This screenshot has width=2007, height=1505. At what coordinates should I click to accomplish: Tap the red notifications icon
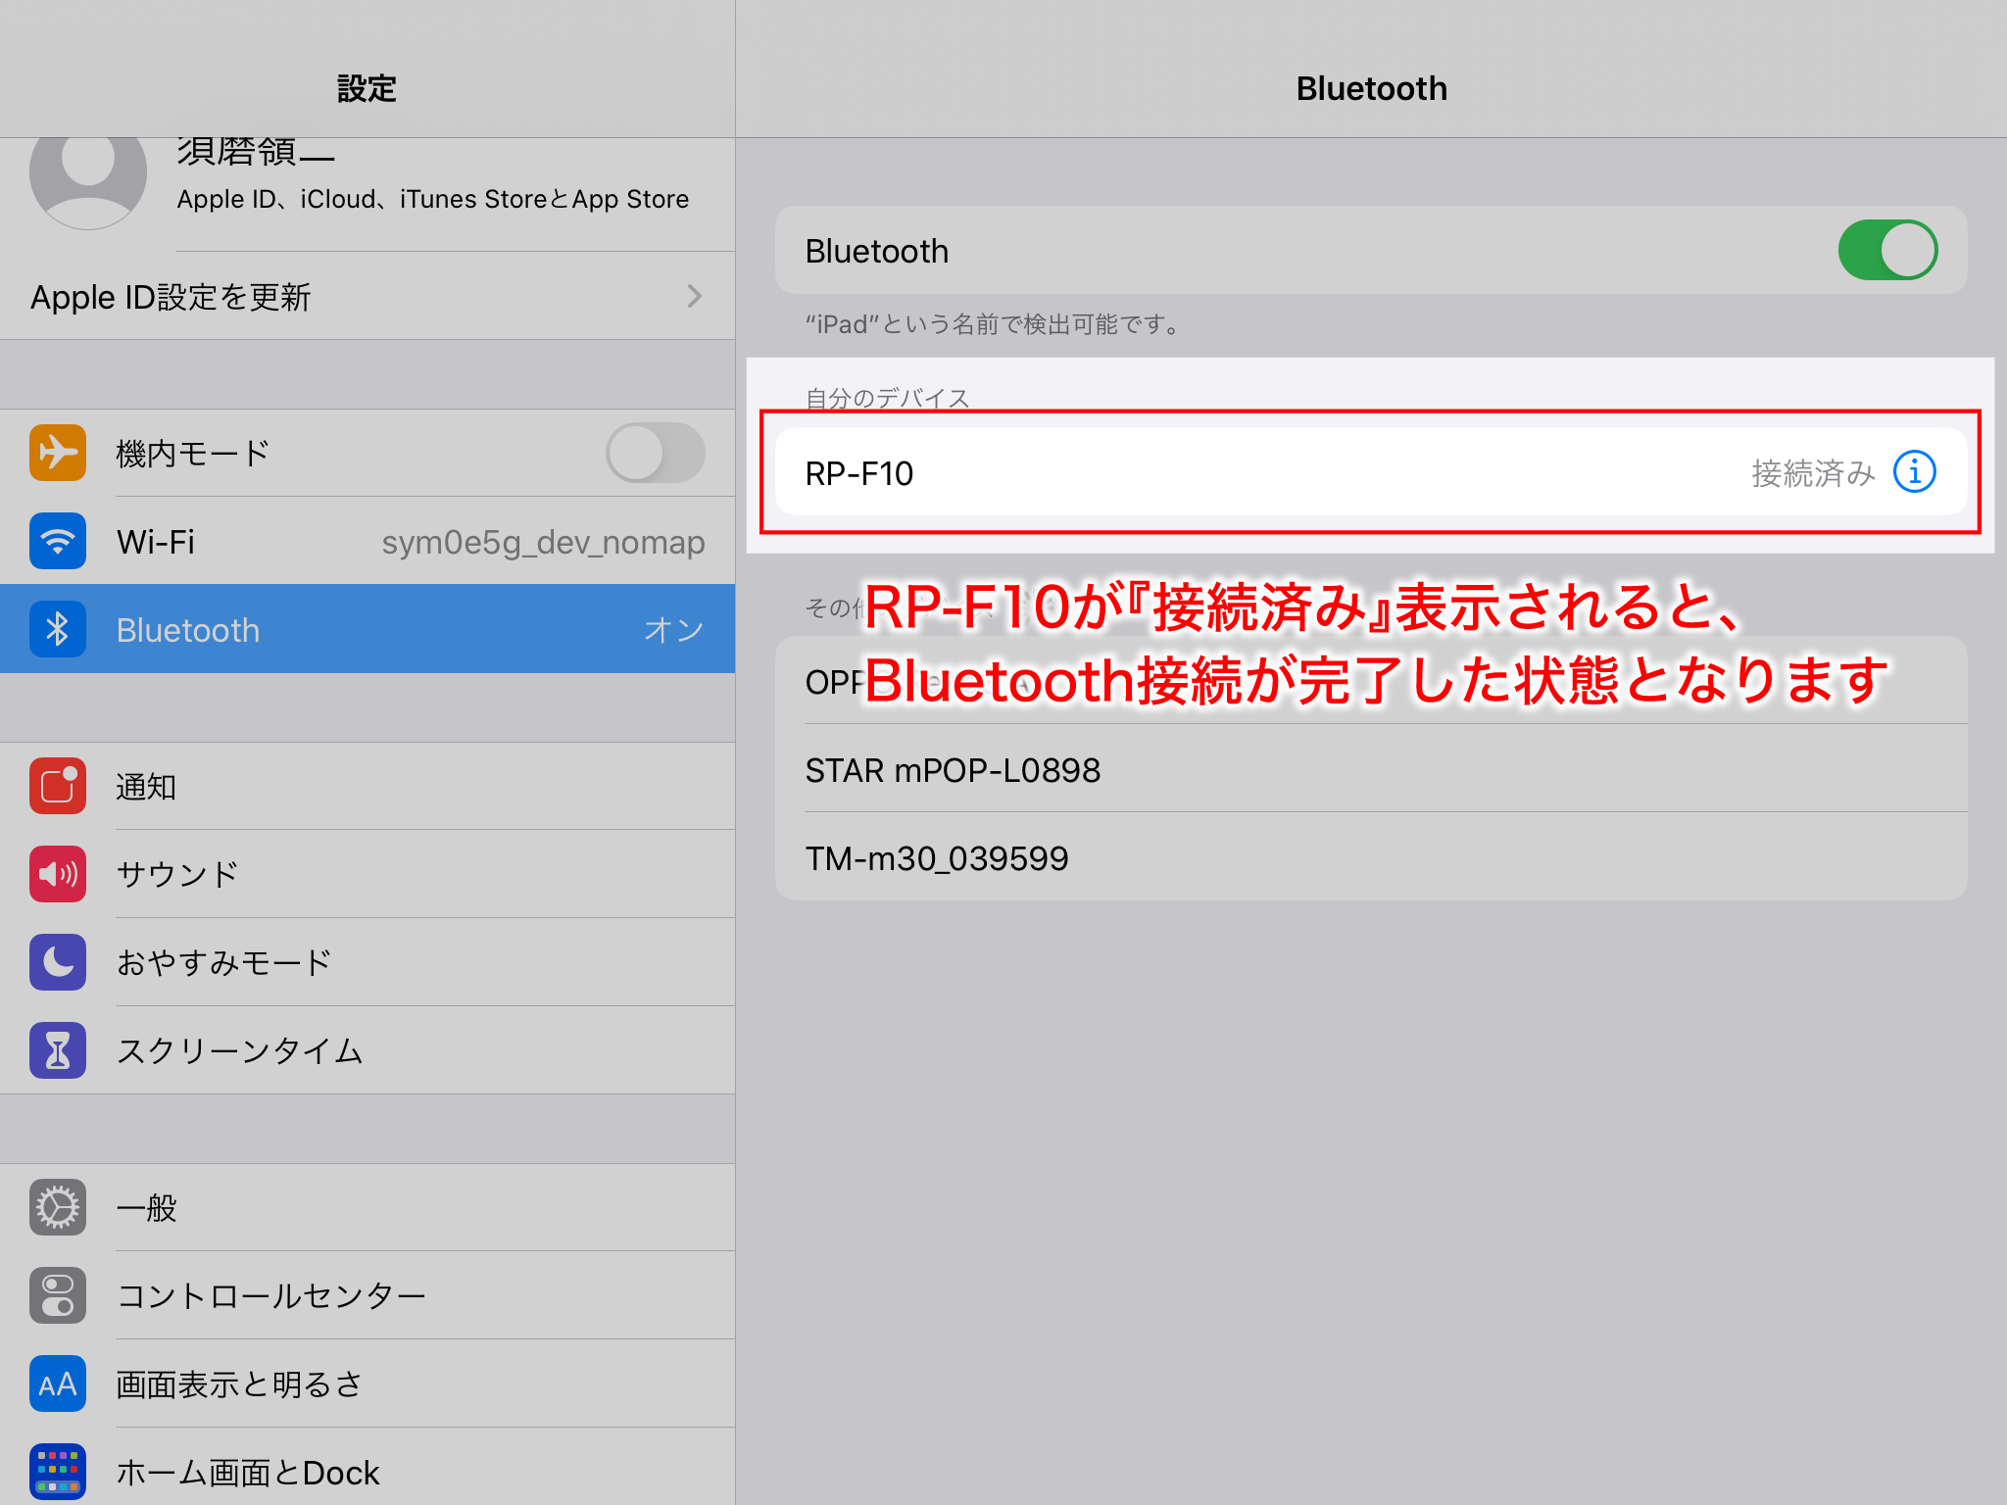click(58, 786)
